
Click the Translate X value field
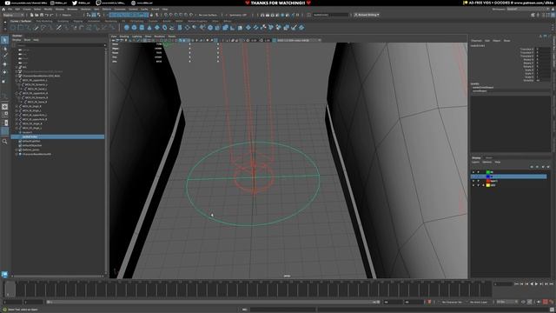[x=543, y=50]
